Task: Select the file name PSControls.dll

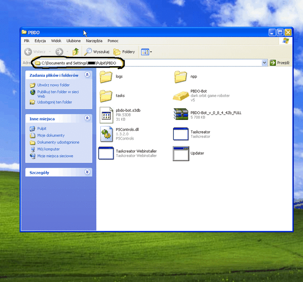Action: pos(127,129)
